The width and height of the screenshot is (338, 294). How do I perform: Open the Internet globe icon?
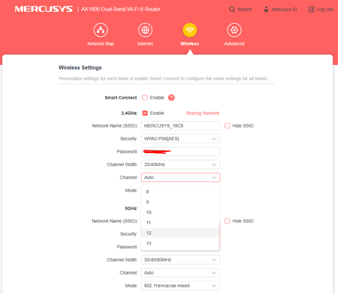pos(145,30)
